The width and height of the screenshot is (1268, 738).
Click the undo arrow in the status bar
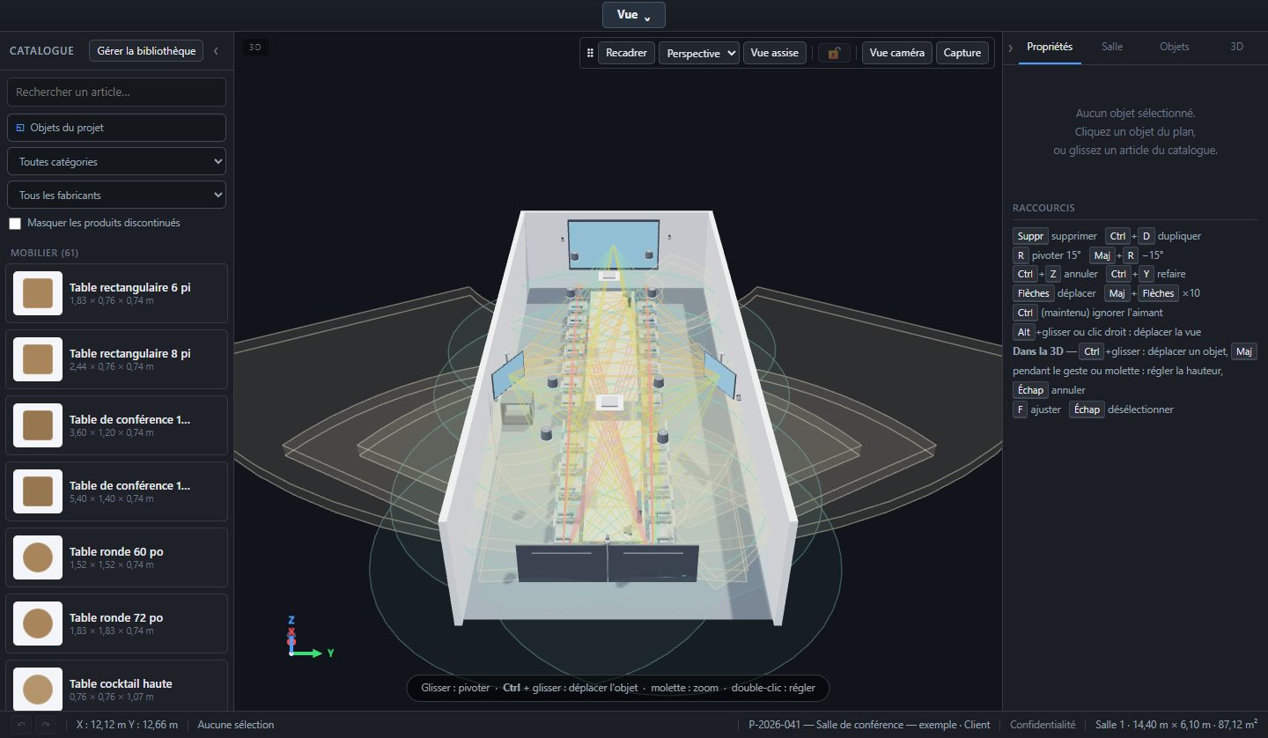(x=22, y=725)
